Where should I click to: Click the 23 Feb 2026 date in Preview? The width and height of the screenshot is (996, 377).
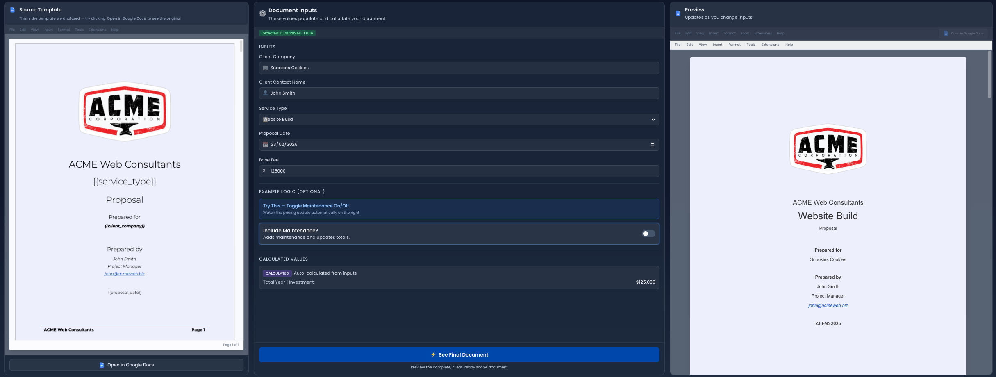pos(828,324)
